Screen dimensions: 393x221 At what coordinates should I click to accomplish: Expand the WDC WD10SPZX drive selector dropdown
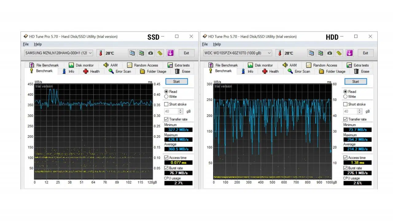coord(238,53)
